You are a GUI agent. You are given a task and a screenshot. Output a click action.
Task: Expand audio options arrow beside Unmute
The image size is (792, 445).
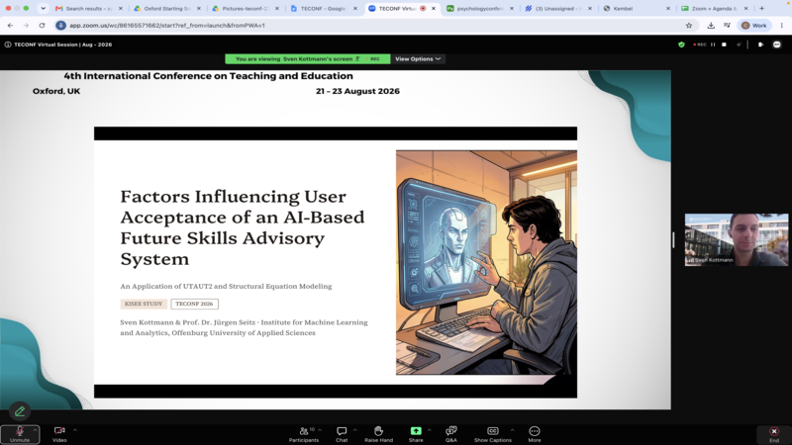pos(35,430)
